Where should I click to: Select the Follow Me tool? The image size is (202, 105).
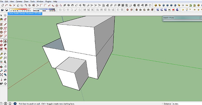(x=5, y=45)
